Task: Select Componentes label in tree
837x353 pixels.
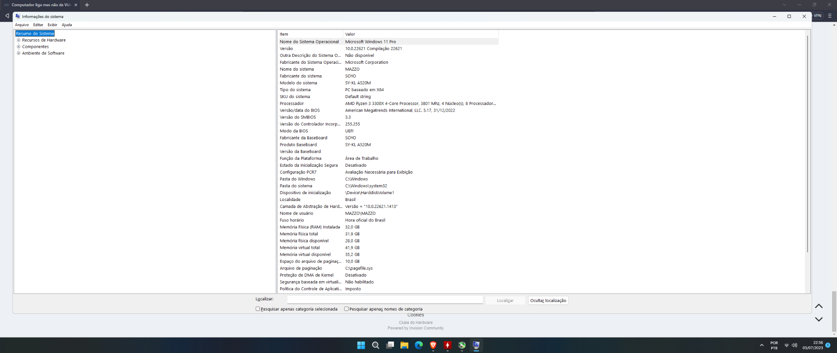Action: pos(36,47)
